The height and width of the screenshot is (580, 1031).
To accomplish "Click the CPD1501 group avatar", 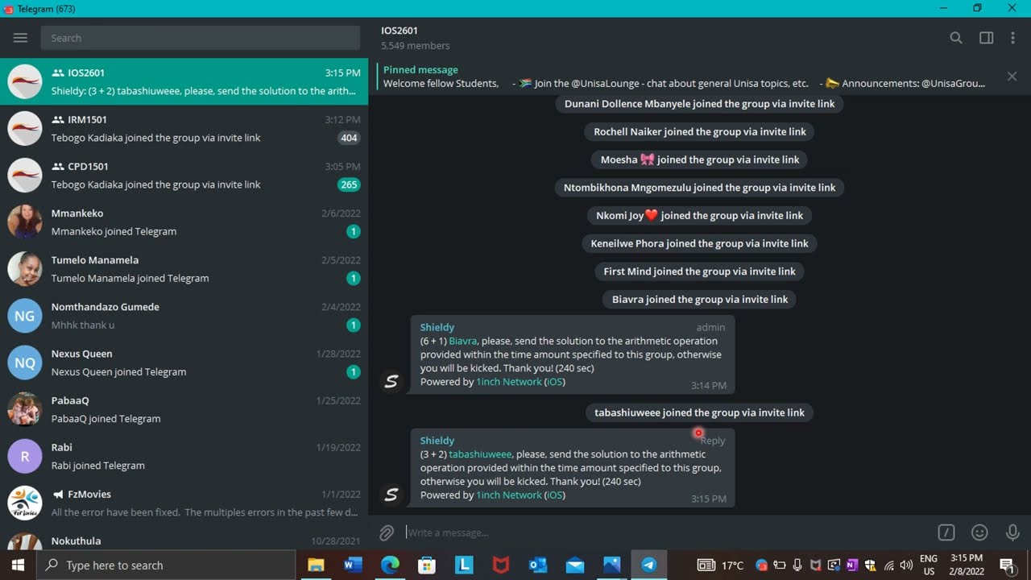I will pos(25,175).
